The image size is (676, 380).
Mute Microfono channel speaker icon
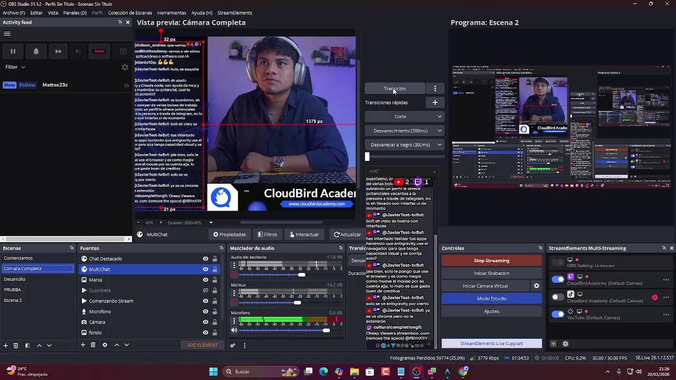[234, 330]
